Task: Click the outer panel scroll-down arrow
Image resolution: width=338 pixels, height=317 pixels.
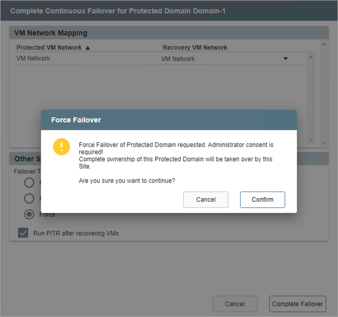Action: point(323,143)
